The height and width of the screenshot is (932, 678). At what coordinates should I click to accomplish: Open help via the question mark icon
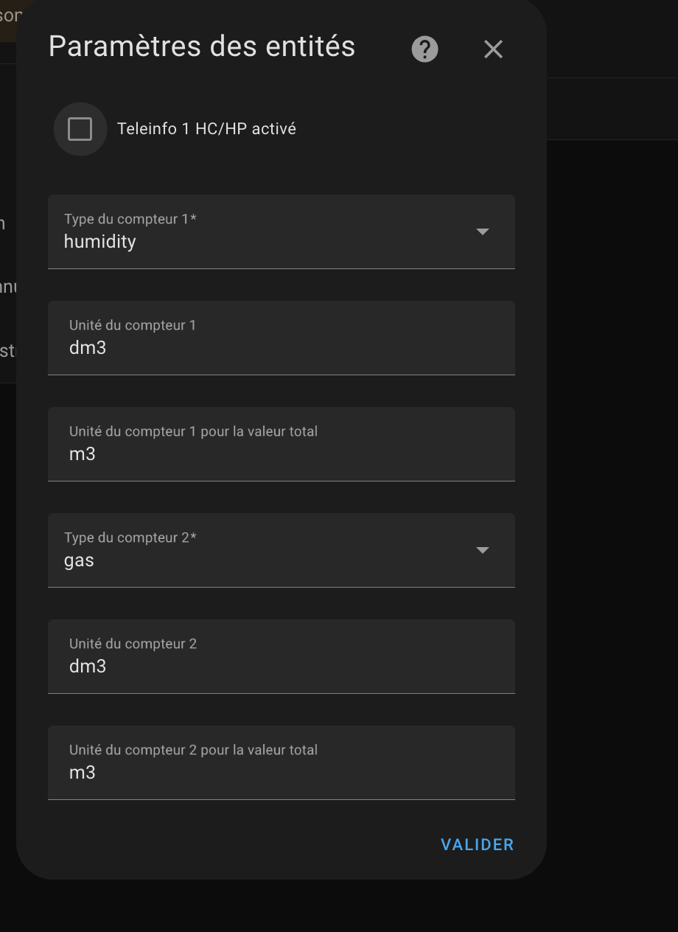coord(424,49)
